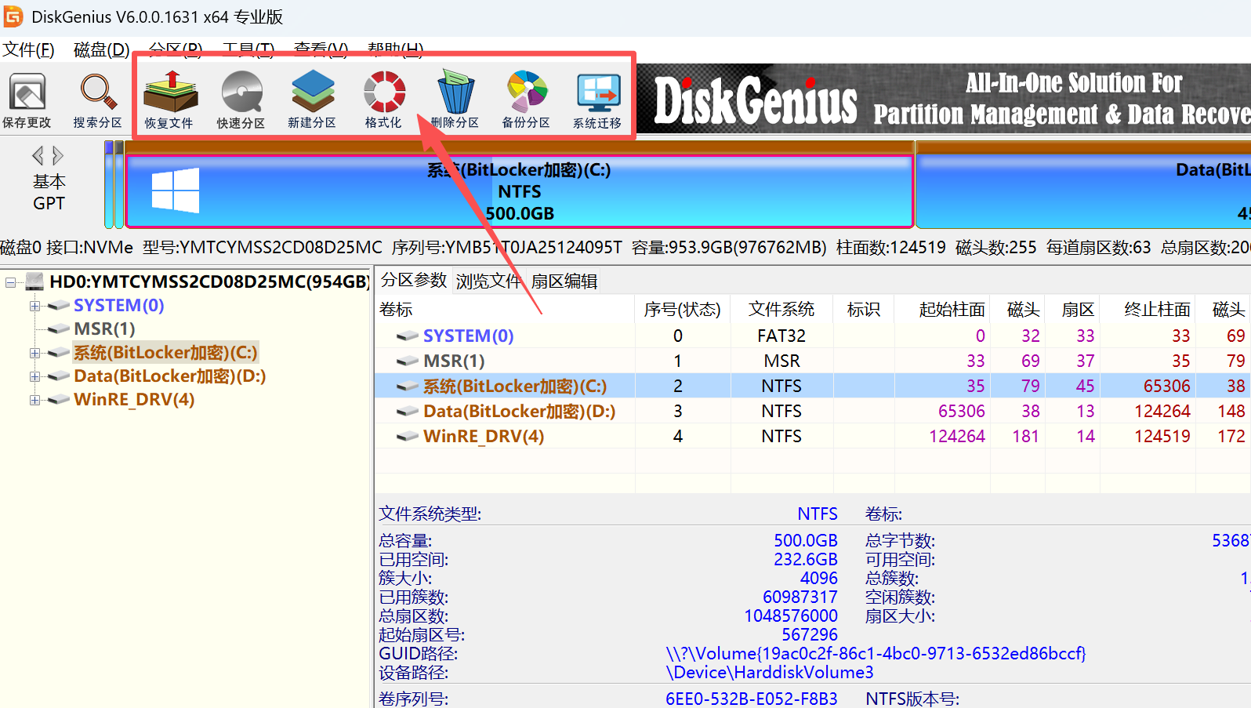Click the 标识 column header
1251x708 pixels.
pyautogui.click(x=864, y=309)
